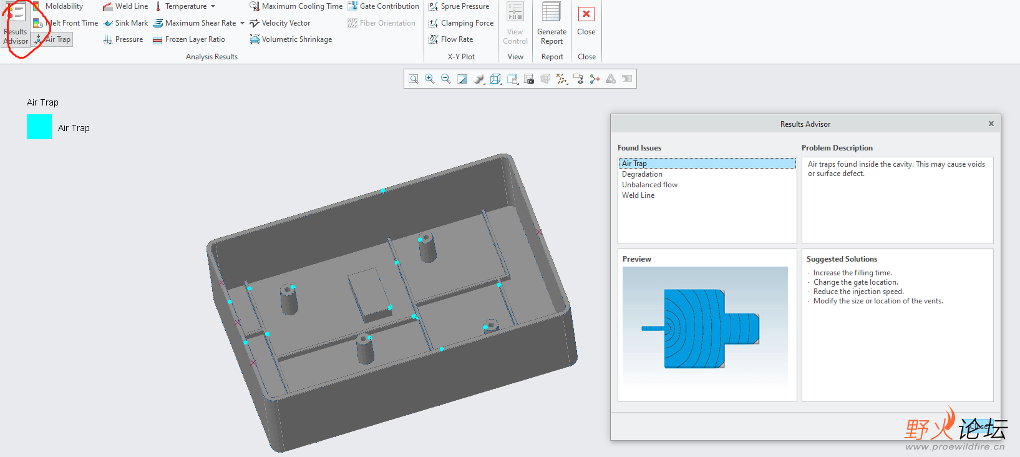The height and width of the screenshot is (457, 1020).
Task: Expand the Maximum Shear Rate dropdown arrow
Action: point(242,23)
